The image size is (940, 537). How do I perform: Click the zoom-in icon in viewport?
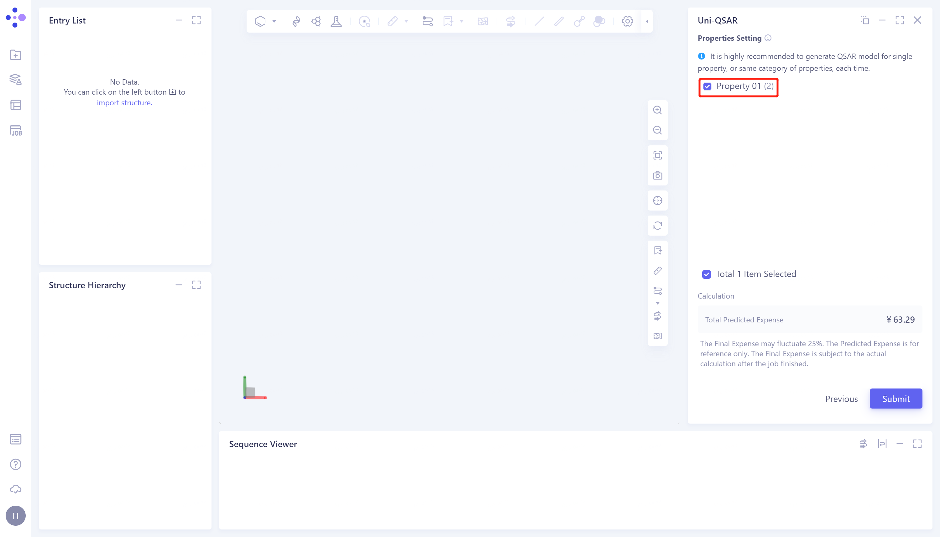tap(658, 110)
